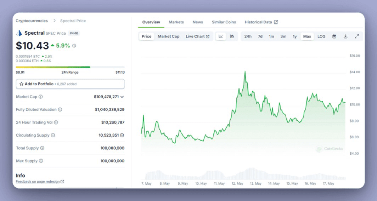Toggle LOG scale on chart
377x201 pixels.
pyautogui.click(x=321, y=36)
